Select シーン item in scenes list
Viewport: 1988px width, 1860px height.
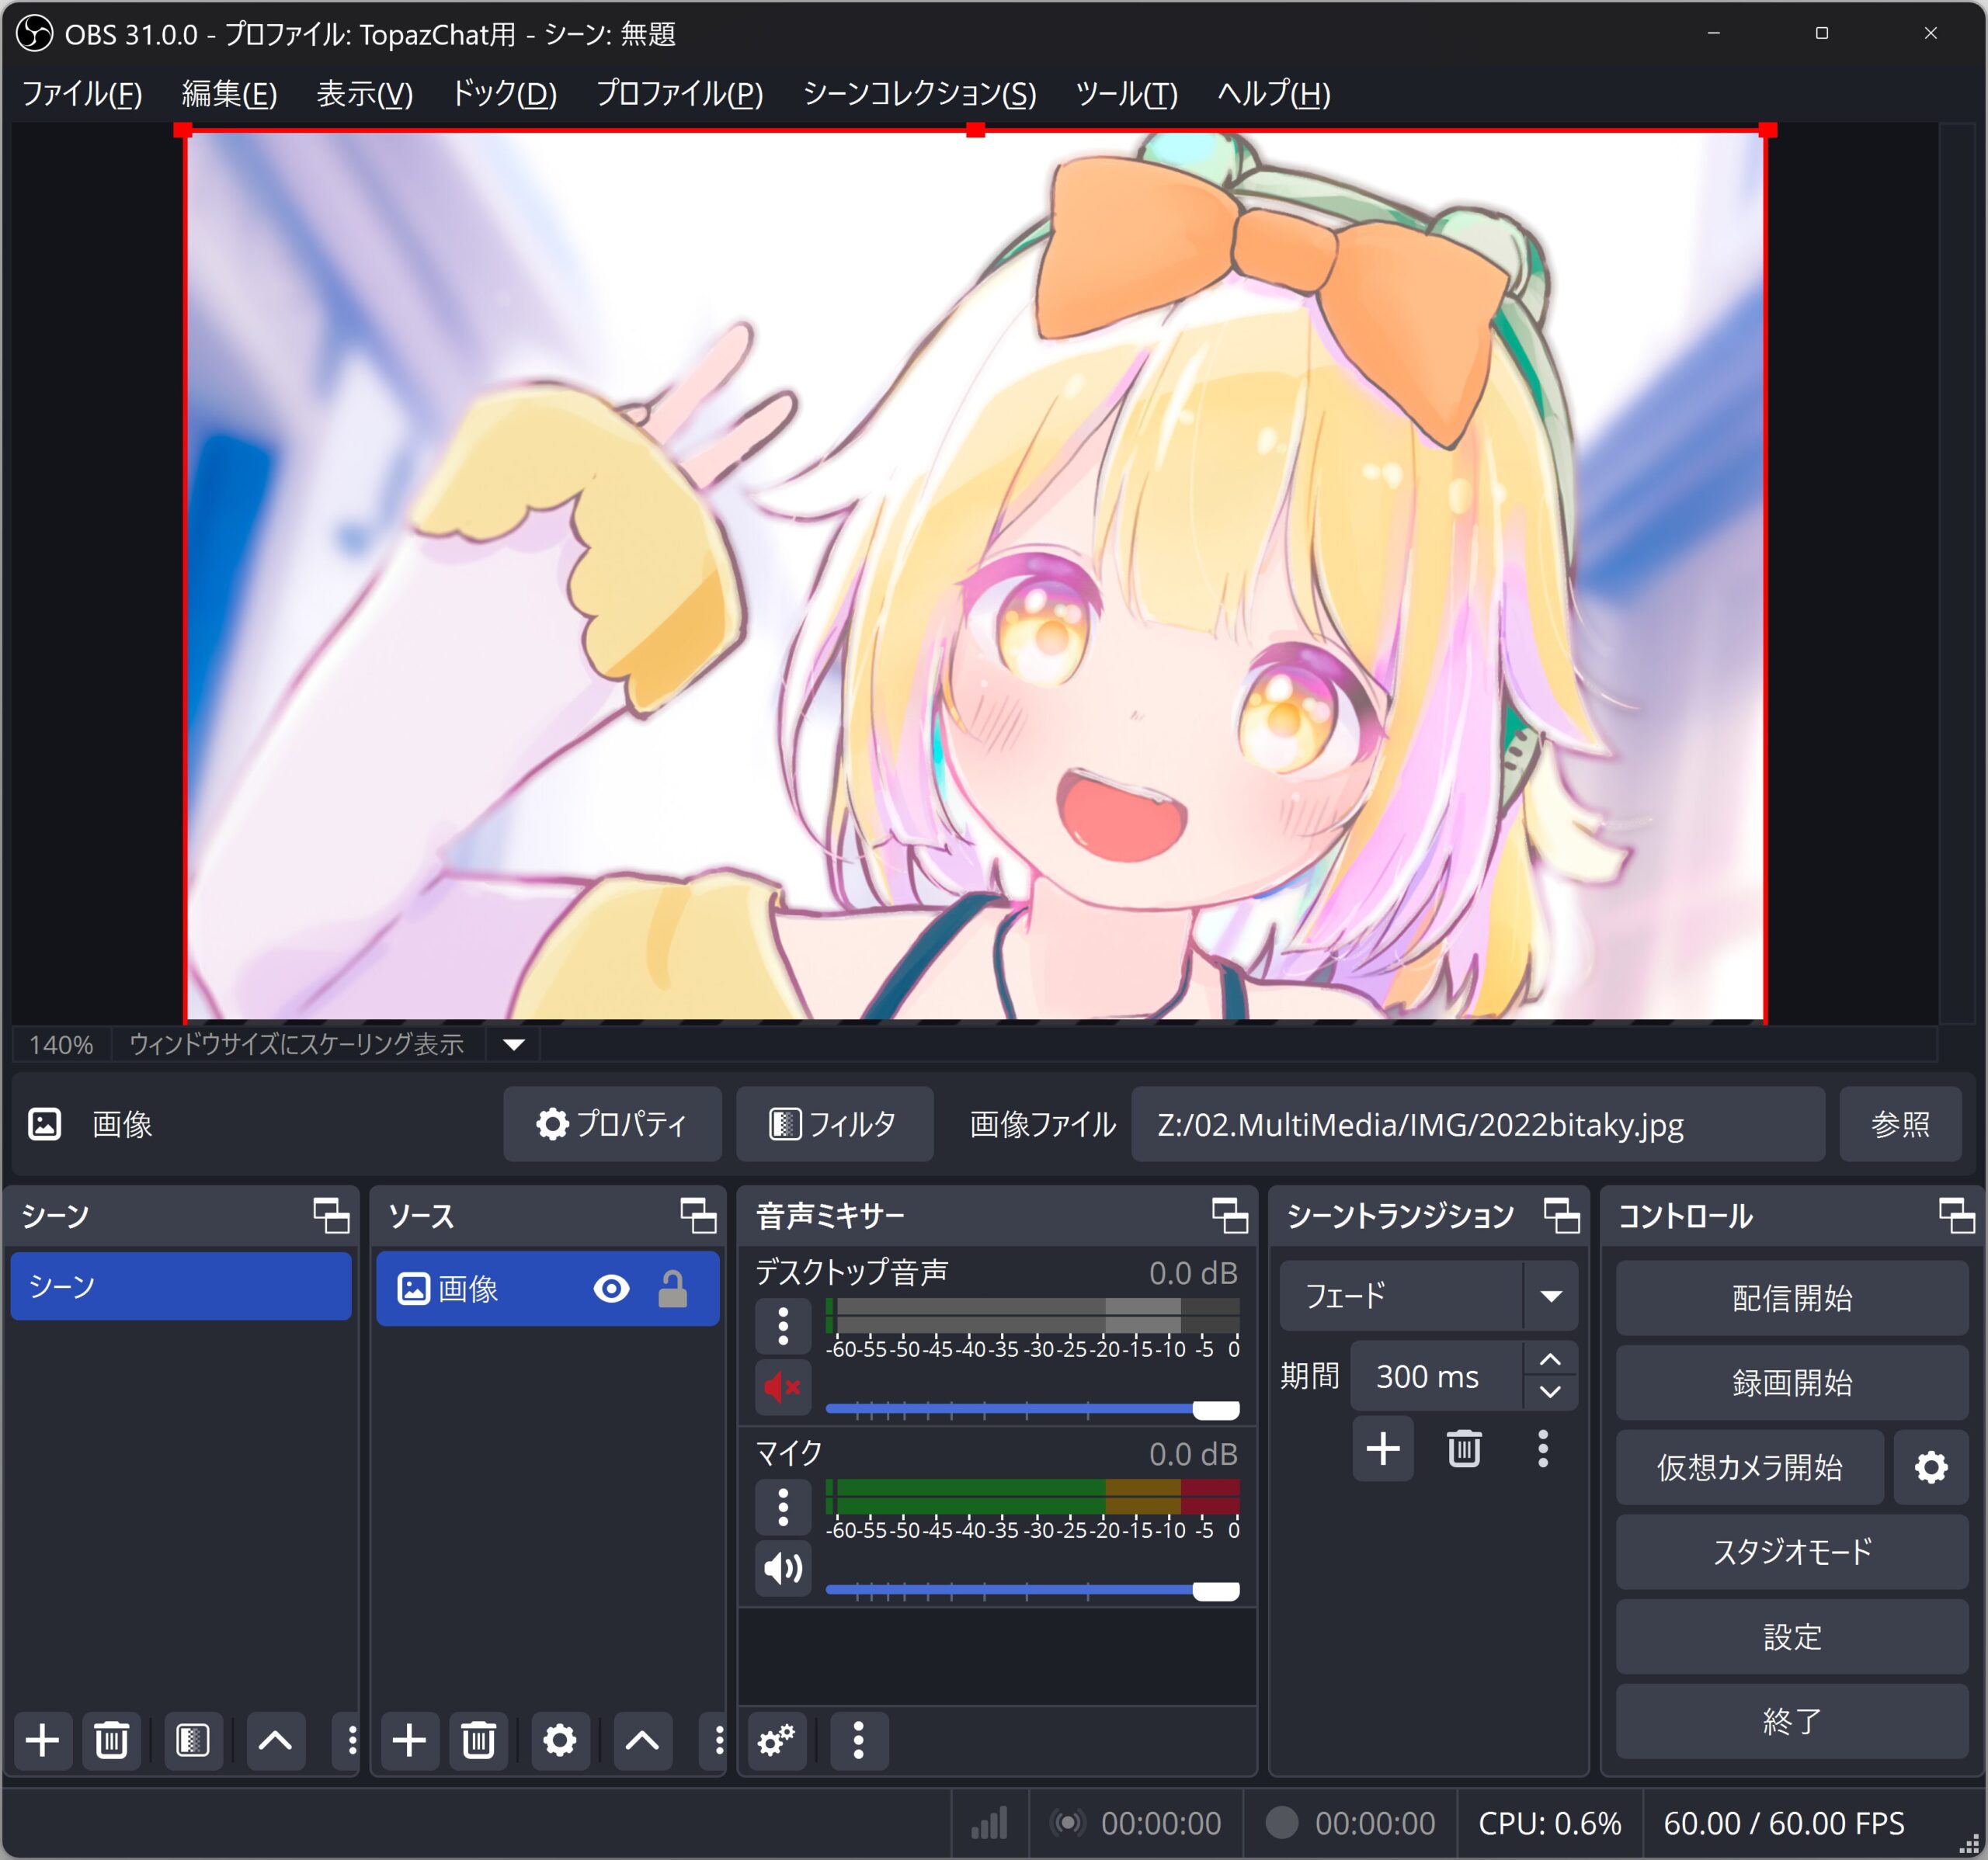pyautogui.click(x=181, y=1286)
